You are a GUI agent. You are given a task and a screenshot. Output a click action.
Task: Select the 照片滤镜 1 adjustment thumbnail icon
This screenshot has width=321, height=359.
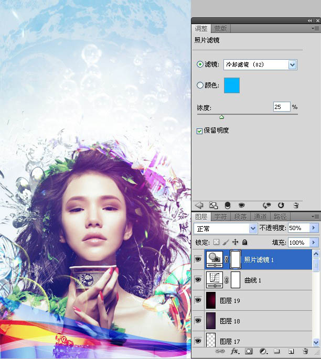coord(215,259)
